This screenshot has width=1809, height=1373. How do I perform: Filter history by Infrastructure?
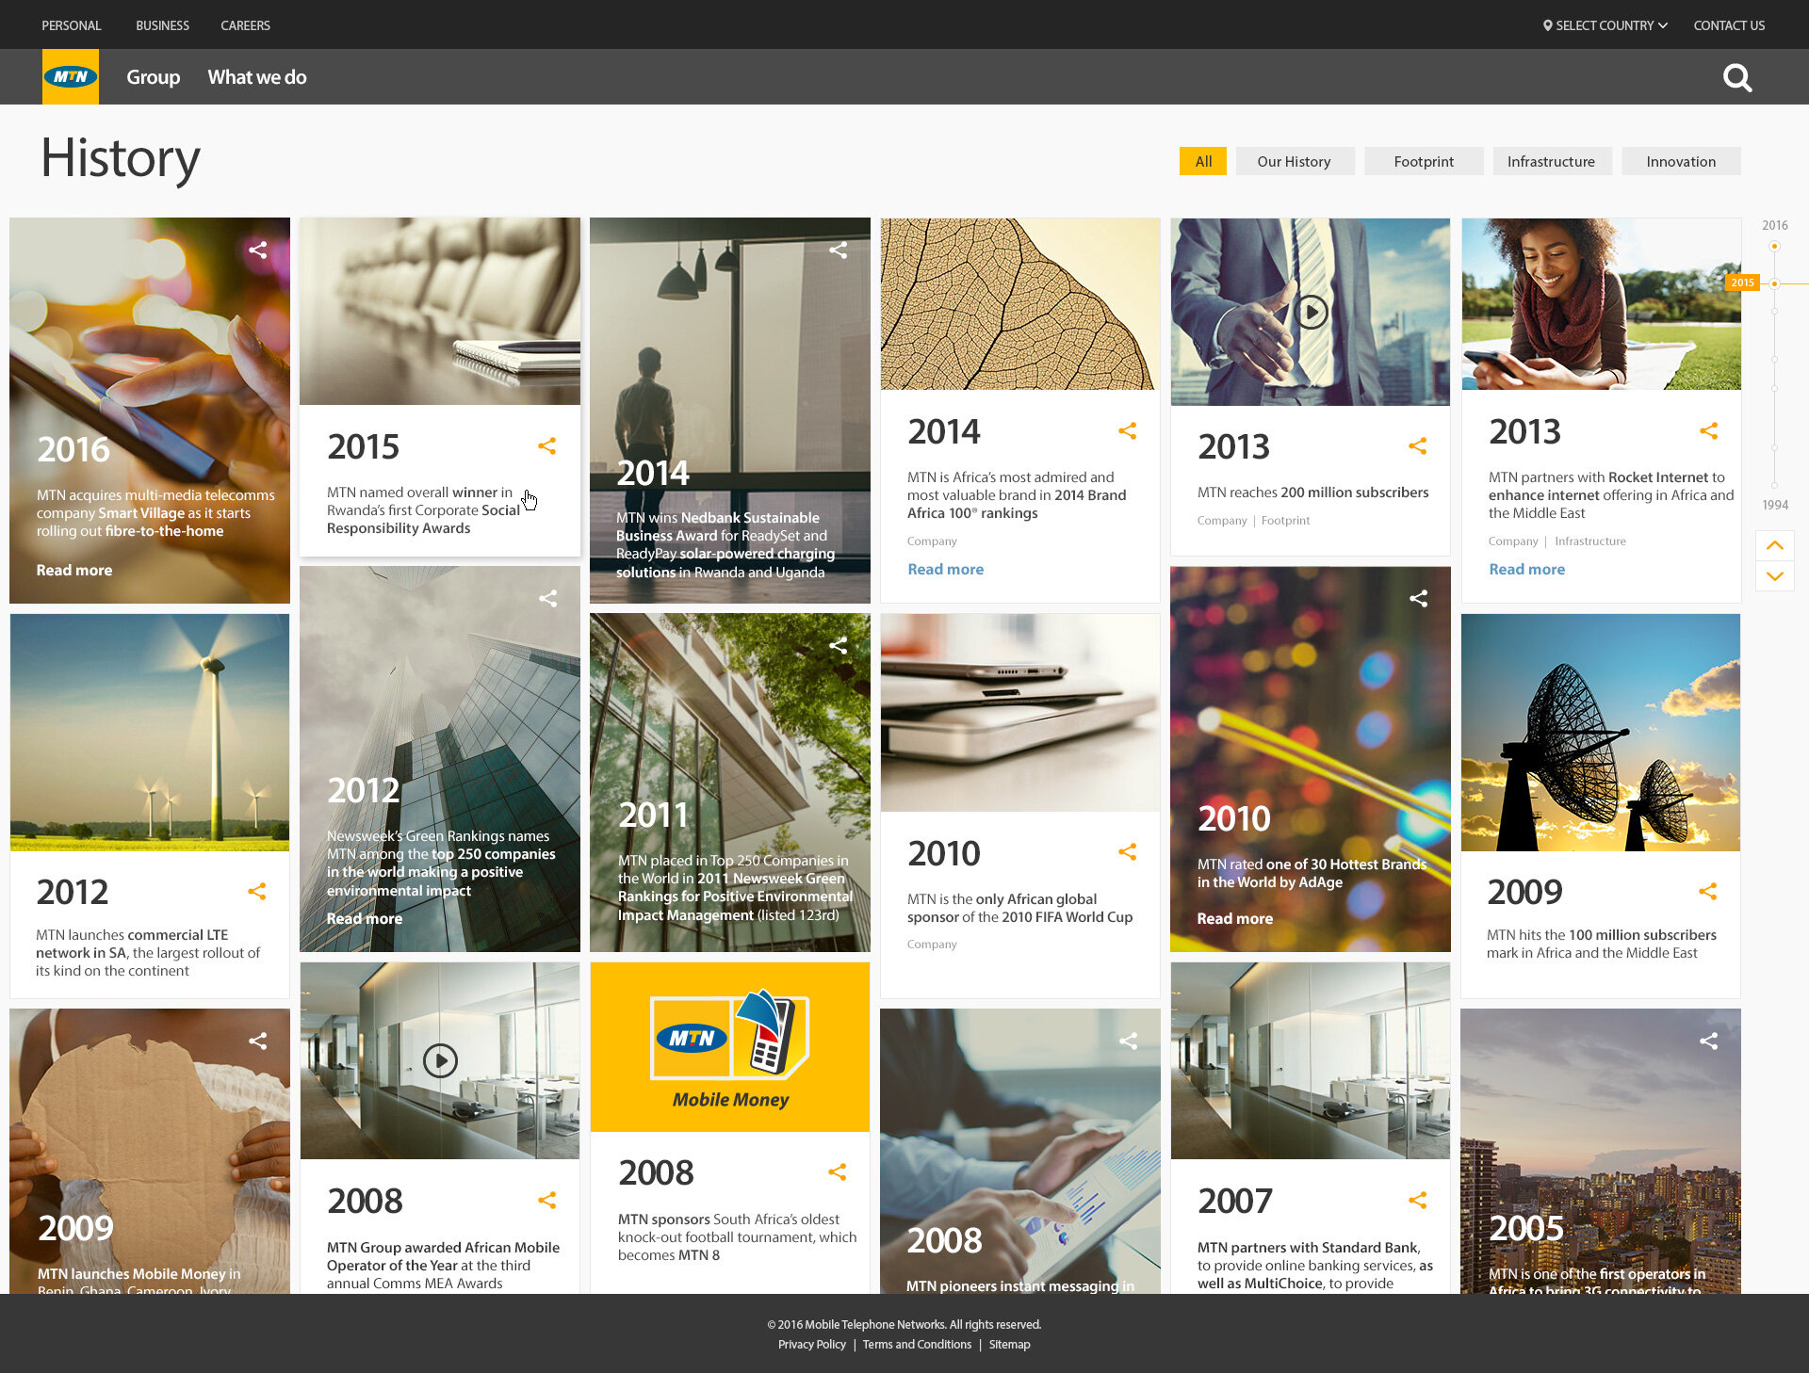pyautogui.click(x=1551, y=162)
